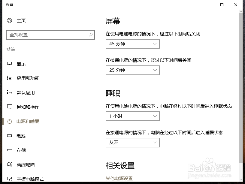Select the 平板电脑模式 sidebar icon
The width and height of the screenshot is (245, 184).
coord(9,178)
